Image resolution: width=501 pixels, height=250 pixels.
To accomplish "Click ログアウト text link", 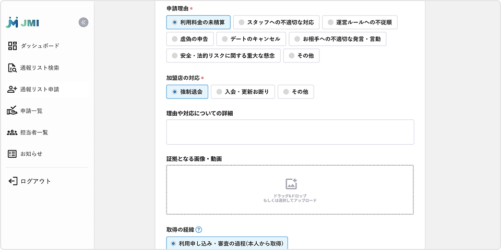I will coord(35,181).
